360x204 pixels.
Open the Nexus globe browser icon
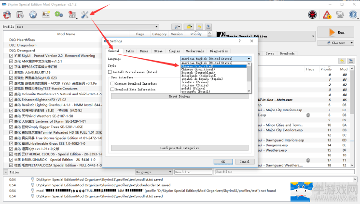(33, 14)
